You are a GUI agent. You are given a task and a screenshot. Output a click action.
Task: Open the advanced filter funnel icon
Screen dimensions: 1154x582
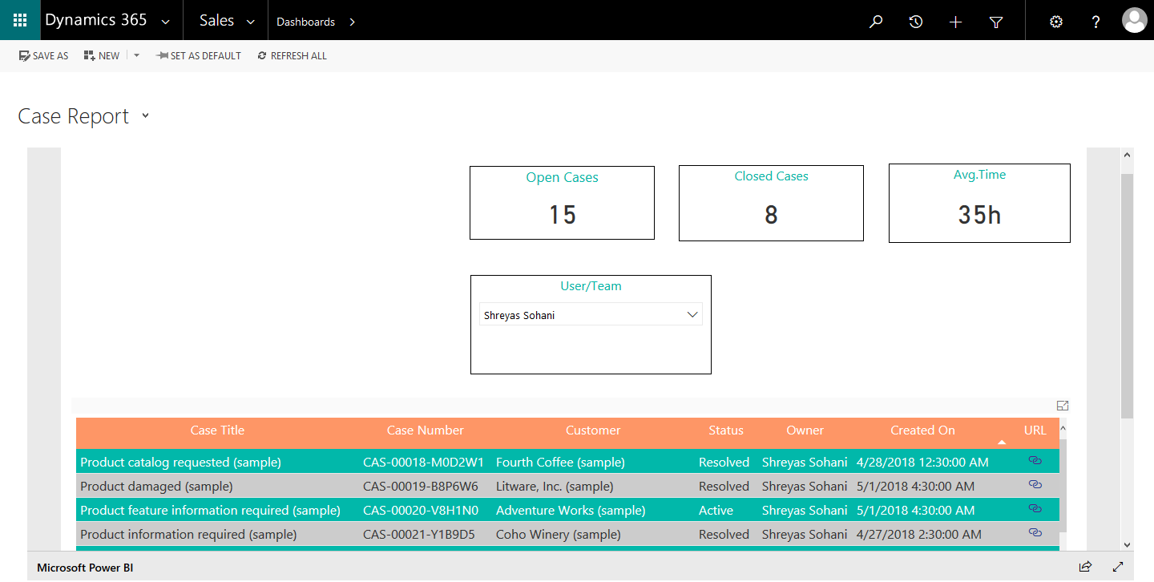(995, 22)
